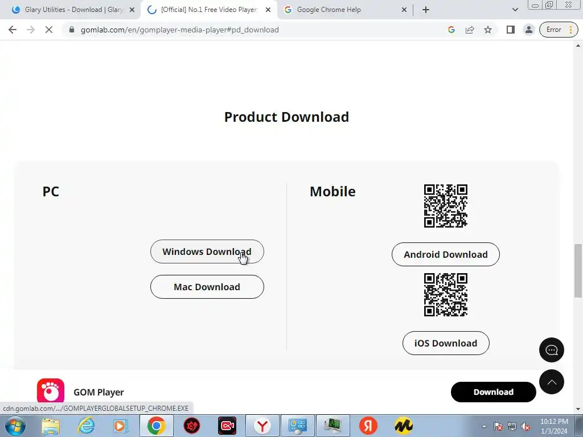583x437 pixels.
Task: Click the PC section heading
Action: point(51,192)
